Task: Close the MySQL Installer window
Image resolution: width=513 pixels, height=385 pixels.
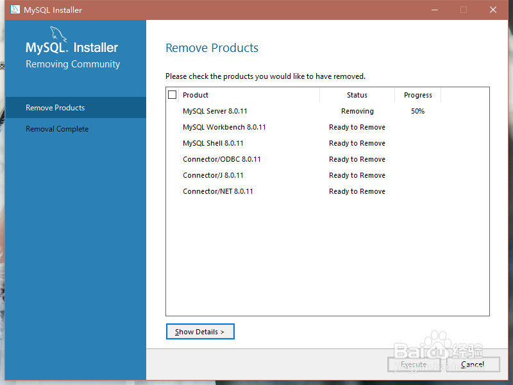Action: [493, 10]
